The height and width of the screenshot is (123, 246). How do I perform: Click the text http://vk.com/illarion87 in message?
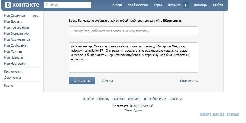coord(87,51)
